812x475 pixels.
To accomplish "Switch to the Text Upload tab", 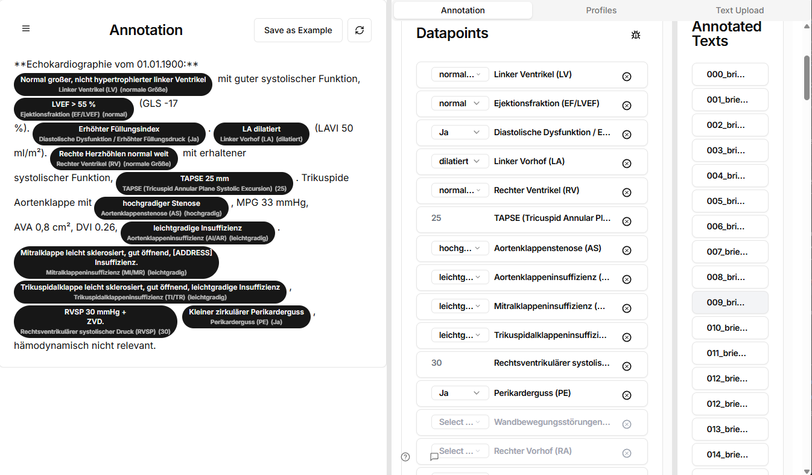I will 740,10.
